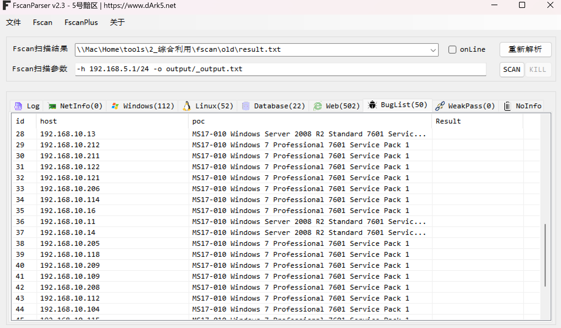Image resolution: width=561 pixels, height=328 pixels.
Task: Select row with host 192.168.10.114
Action: coord(275,200)
